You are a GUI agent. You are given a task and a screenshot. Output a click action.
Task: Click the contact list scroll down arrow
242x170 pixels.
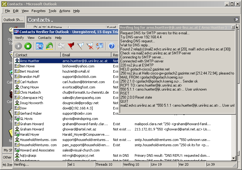click(233, 158)
